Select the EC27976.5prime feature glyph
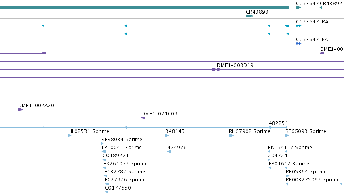 tap(107, 184)
